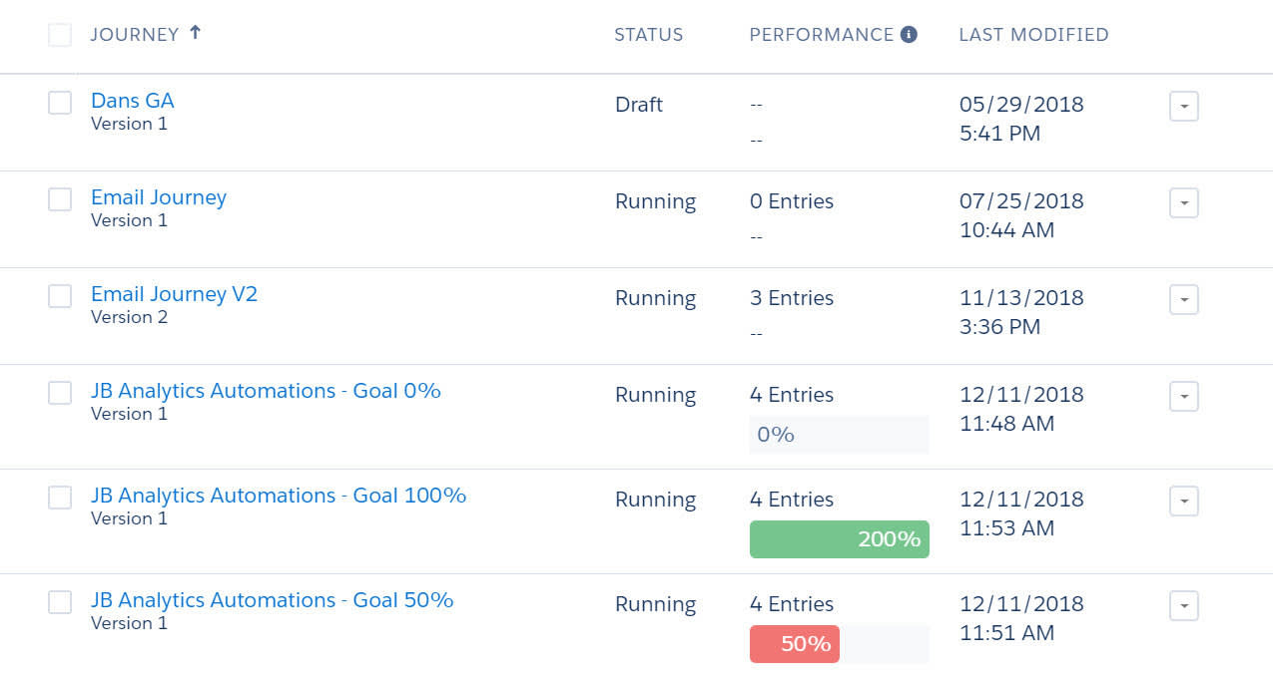Screen dimensions: 1273x678
Task: Select the Goal 50% journey checkbox
Action: [x=60, y=602]
